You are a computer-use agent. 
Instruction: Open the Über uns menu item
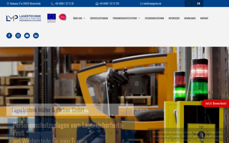coord(78,18)
